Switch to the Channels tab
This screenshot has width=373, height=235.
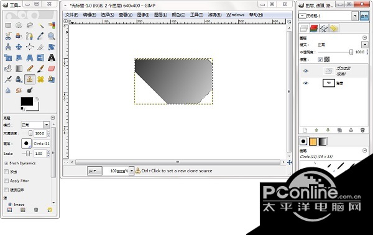pyautogui.click(x=314, y=29)
